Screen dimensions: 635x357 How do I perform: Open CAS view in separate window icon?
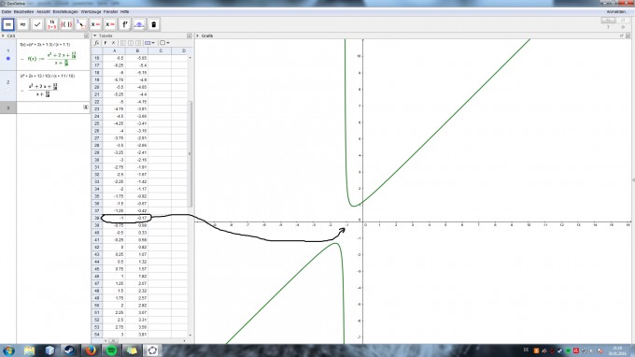click(86, 36)
